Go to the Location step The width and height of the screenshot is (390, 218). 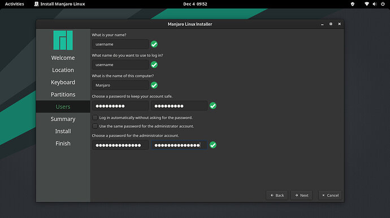coord(63,70)
